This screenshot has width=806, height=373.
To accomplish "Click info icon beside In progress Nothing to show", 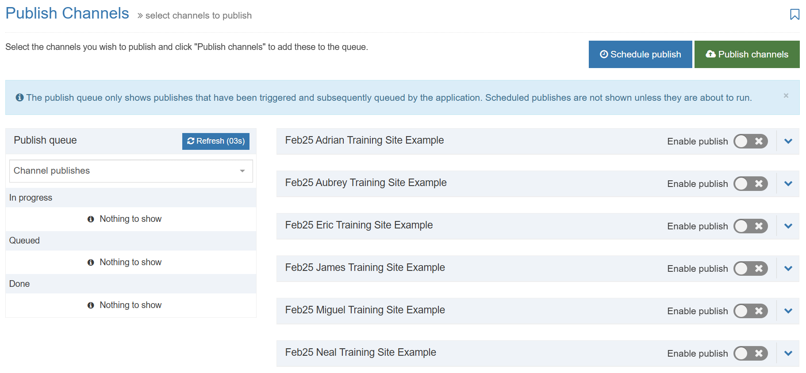I will 91,219.
